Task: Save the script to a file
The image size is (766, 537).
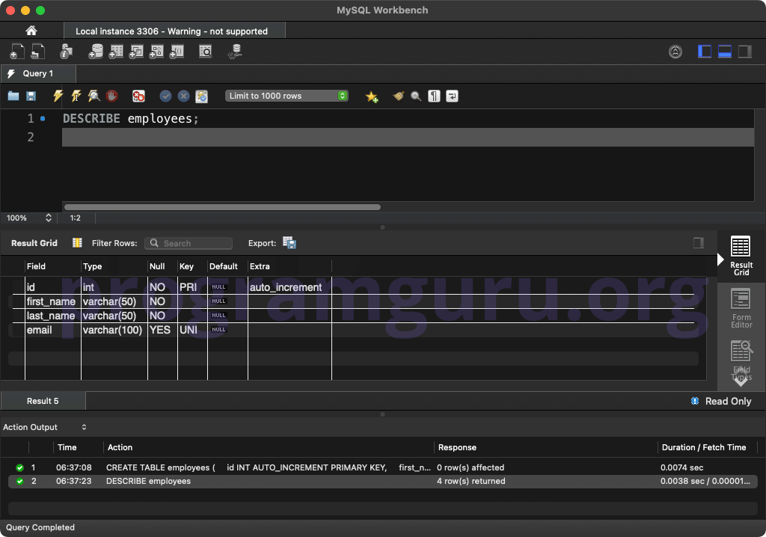Action: coord(31,96)
